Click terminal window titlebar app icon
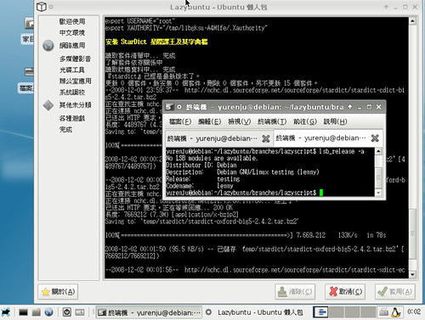This screenshot has width=425, height=320. click(170, 107)
